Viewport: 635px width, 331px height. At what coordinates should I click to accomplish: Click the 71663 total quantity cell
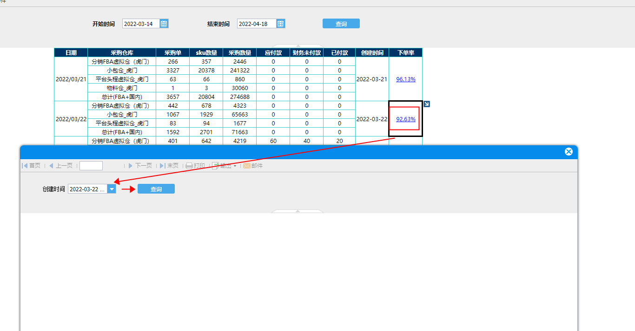(240, 132)
